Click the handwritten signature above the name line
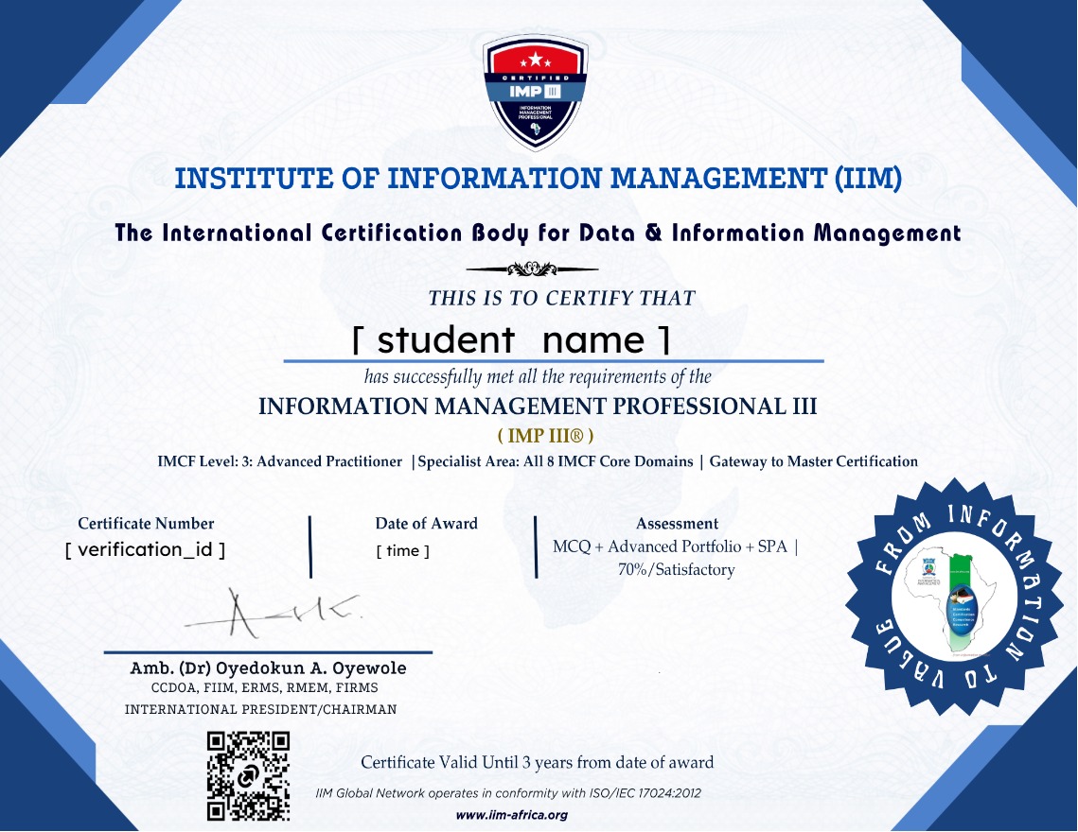This screenshot has width=1078, height=832. pos(274,612)
